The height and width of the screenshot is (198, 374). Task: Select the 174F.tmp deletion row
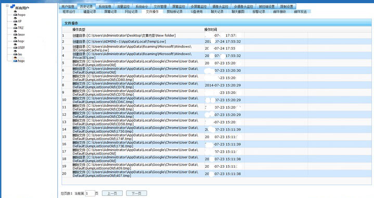pos(216,137)
